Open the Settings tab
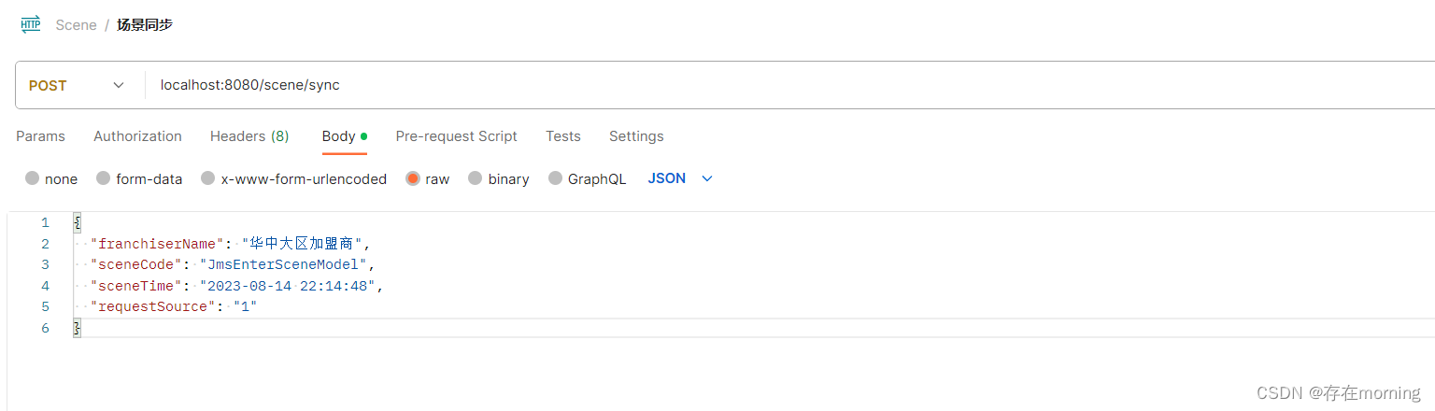The height and width of the screenshot is (411, 1435). (x=636, y=136)
